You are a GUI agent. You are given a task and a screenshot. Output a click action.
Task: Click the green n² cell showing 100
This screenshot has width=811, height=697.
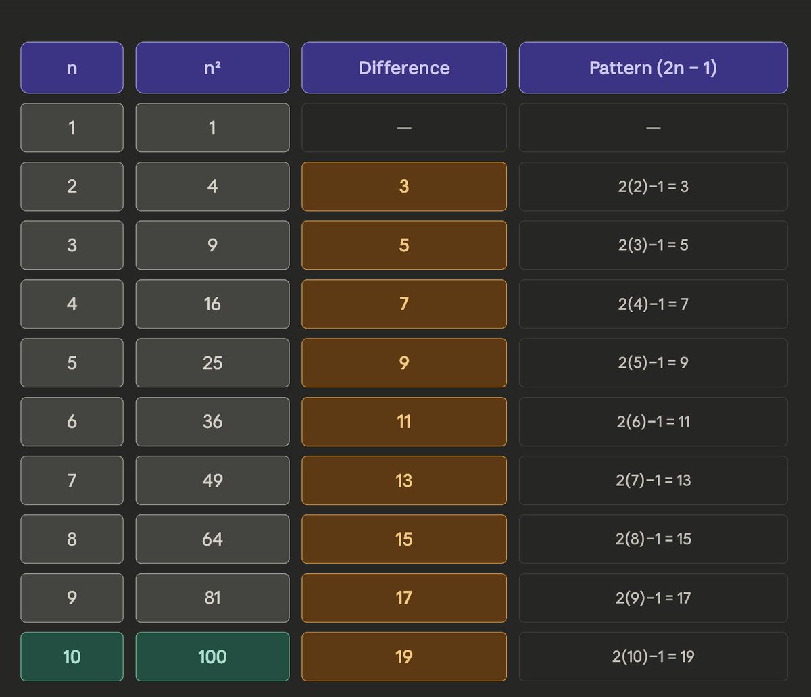coord(212,656)
